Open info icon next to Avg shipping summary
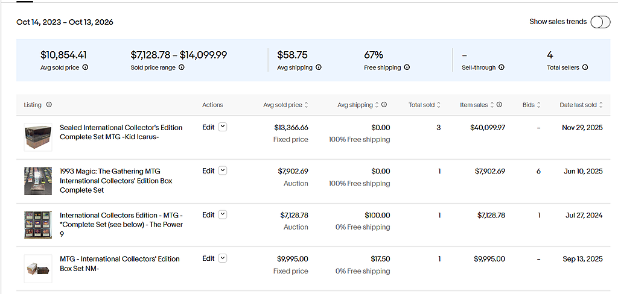This screenshot has height=294, width=618. pos(319,67)
